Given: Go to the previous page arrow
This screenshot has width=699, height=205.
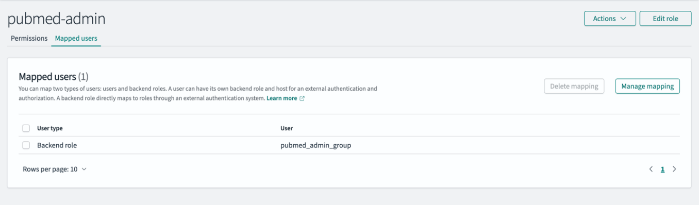Looking at the screenshot, I should tap(651, 169).
